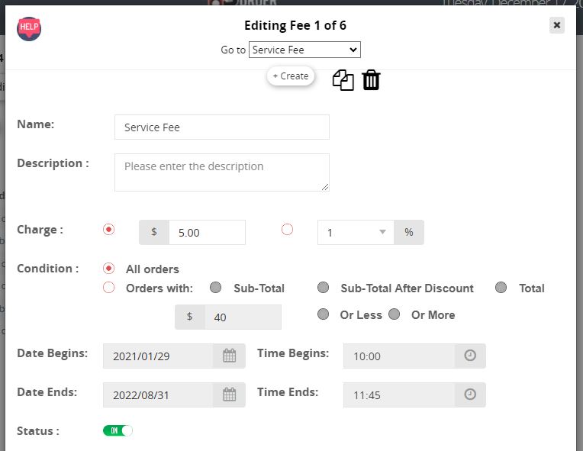Open calendar picker for Date Begins
The width and height of the screenshot is (583, 451).
(229, 356)
